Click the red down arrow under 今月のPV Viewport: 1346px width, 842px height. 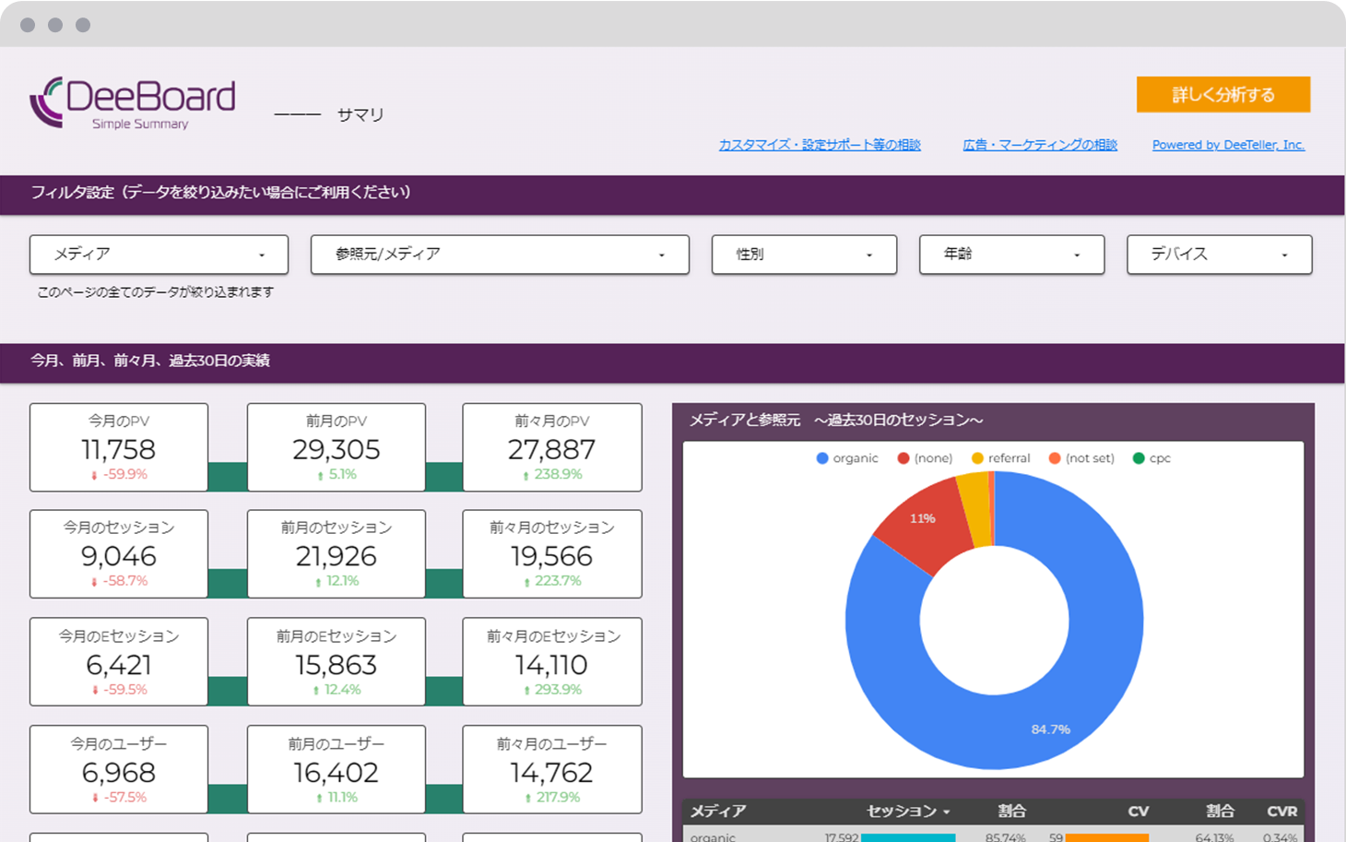(x=94, y=476)
